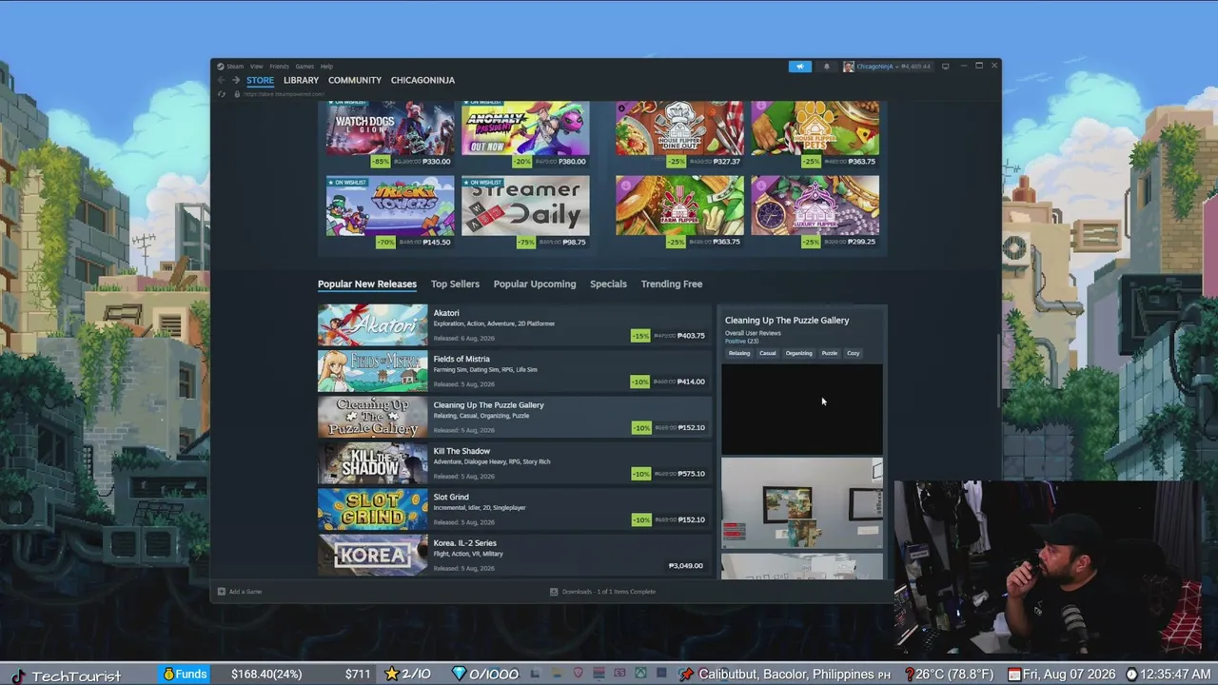Click the ChicagoNinja profile avatar
The image size is (1218, 685).
(848, 67)
